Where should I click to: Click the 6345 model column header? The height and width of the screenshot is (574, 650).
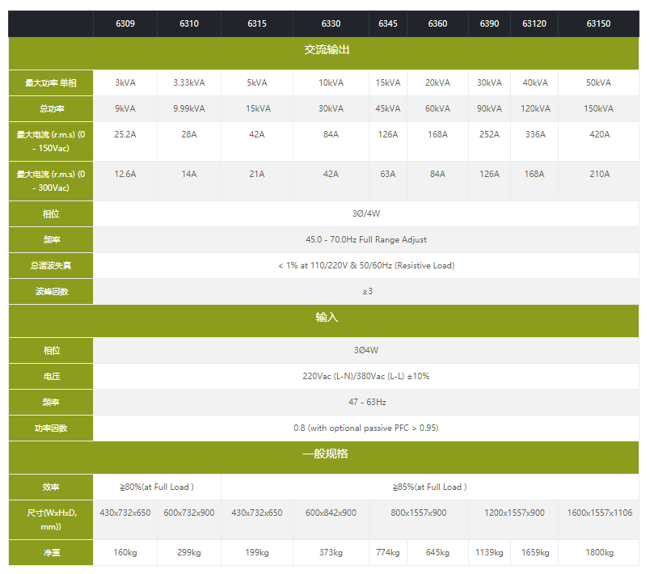pos(387,24)
